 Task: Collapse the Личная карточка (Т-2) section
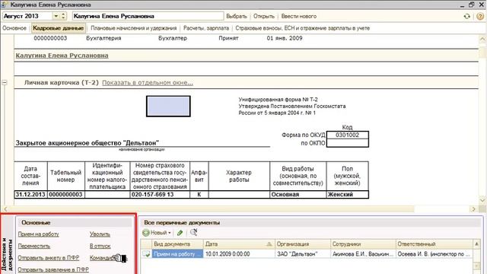5,83
